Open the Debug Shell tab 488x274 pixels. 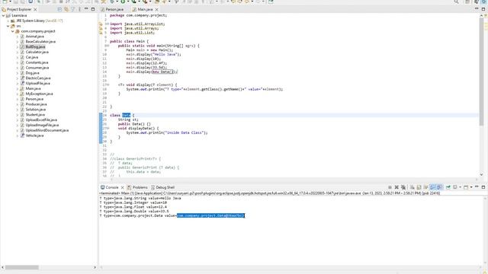click(x=162, y=187)
